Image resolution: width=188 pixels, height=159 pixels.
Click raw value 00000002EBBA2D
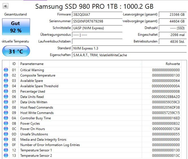coord(166,97)
